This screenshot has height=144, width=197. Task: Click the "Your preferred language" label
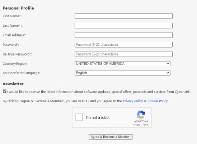22,73
